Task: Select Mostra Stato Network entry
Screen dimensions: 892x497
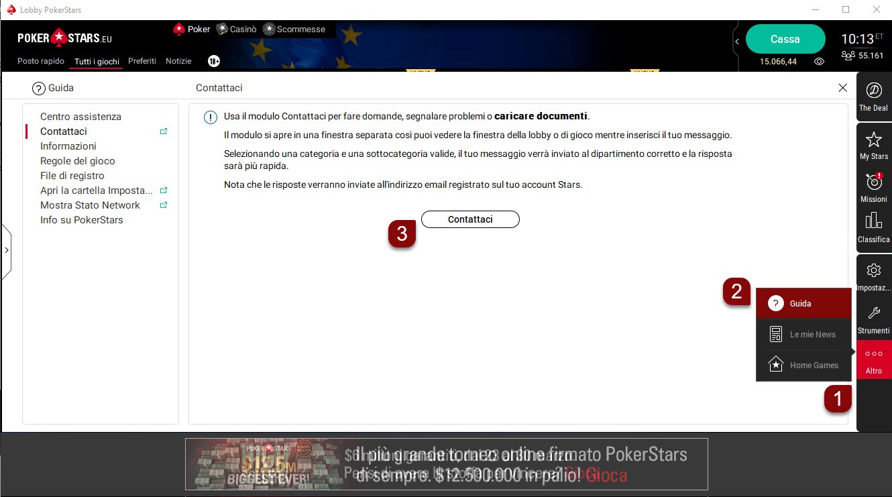Action: (x=90, y=205)
